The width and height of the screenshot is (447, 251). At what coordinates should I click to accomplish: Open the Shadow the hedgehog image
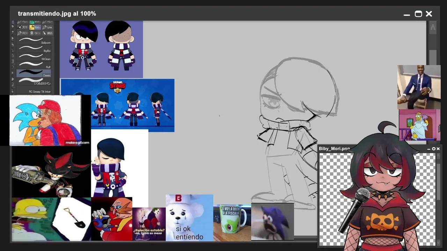pos(51,172)
